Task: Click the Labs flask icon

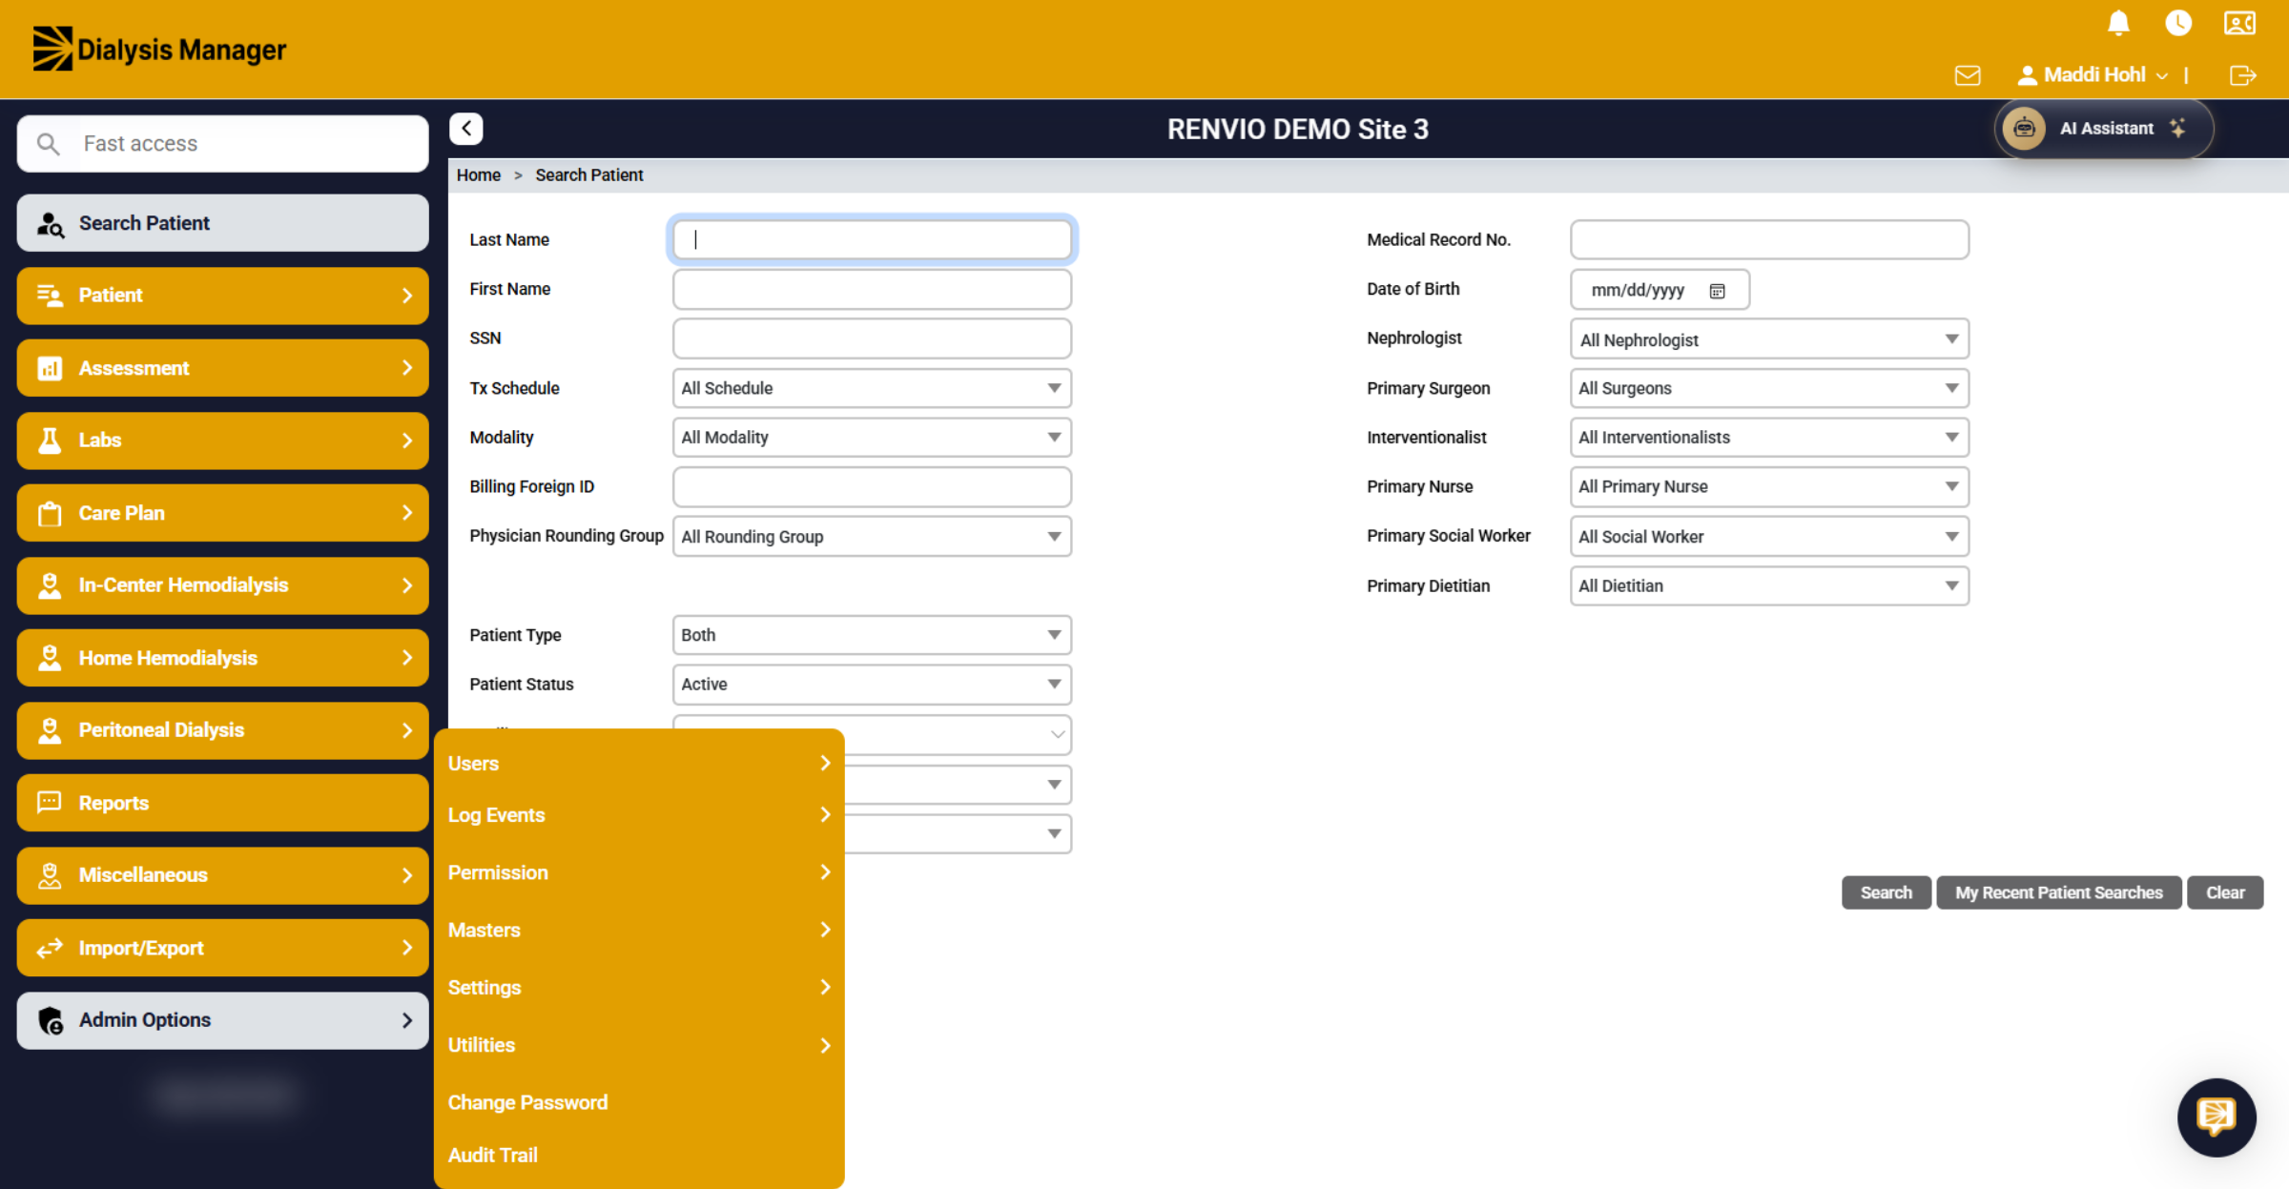Action: tap(50, 441)
